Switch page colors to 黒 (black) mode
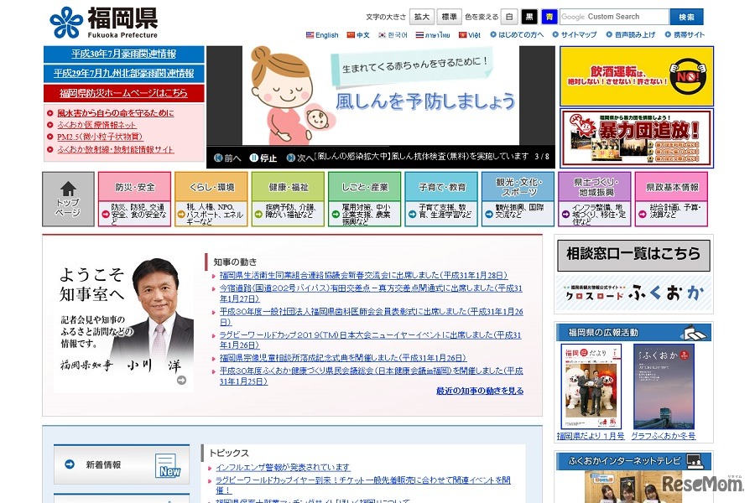The image size is (755, 503). 528,15
